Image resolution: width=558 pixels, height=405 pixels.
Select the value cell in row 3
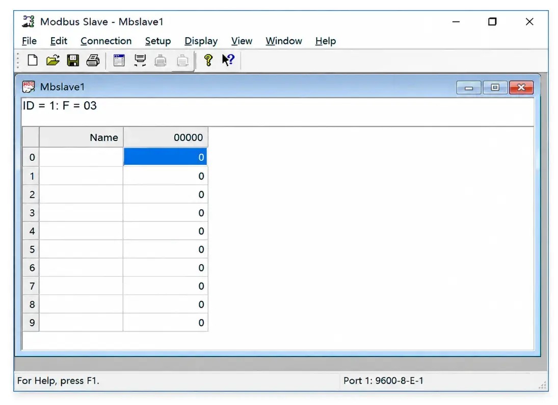(165, 213)
